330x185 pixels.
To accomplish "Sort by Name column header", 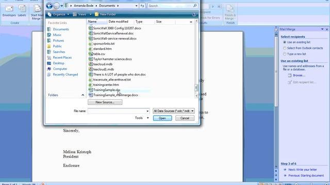I will tap(97, 22).
